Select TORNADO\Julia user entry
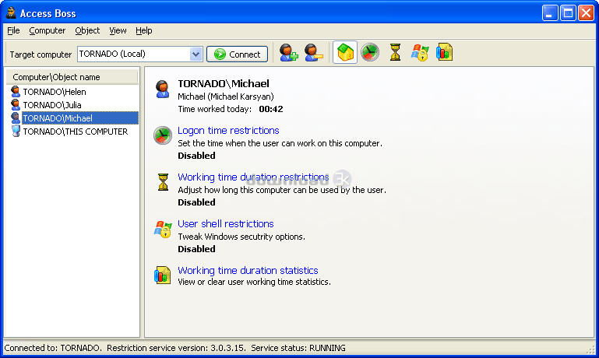This screenshot has height=358, width=599. [51, 105]
